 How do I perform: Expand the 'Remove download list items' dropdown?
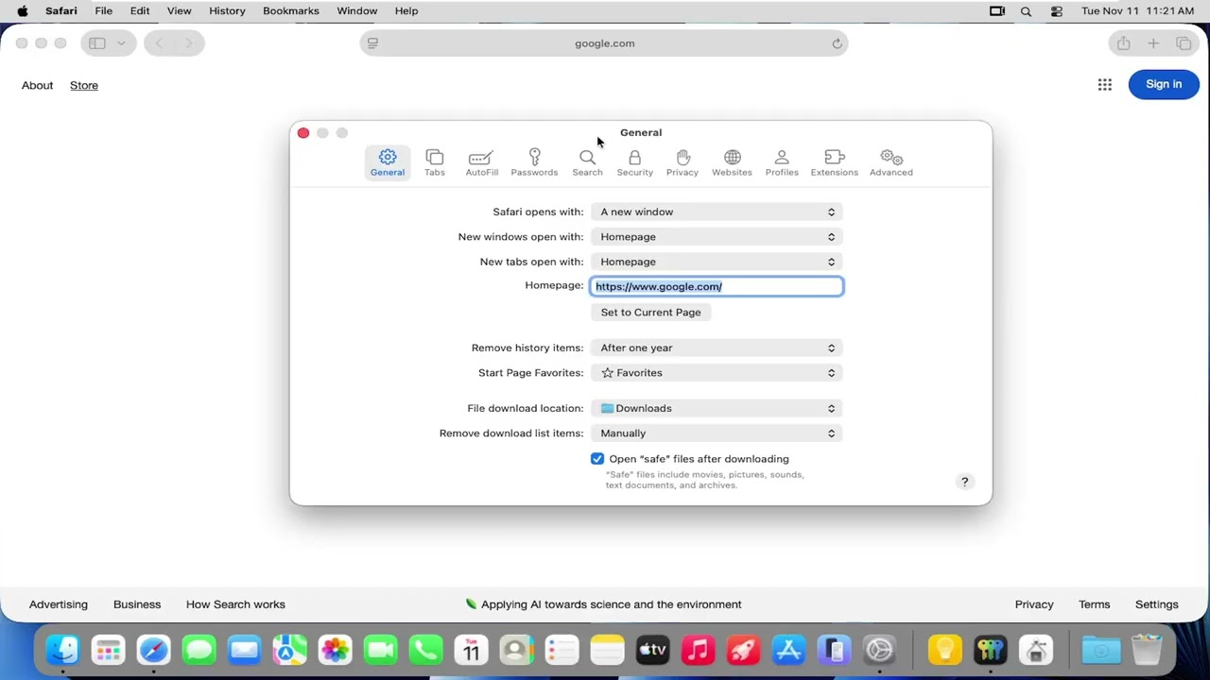tap(717, 433)
